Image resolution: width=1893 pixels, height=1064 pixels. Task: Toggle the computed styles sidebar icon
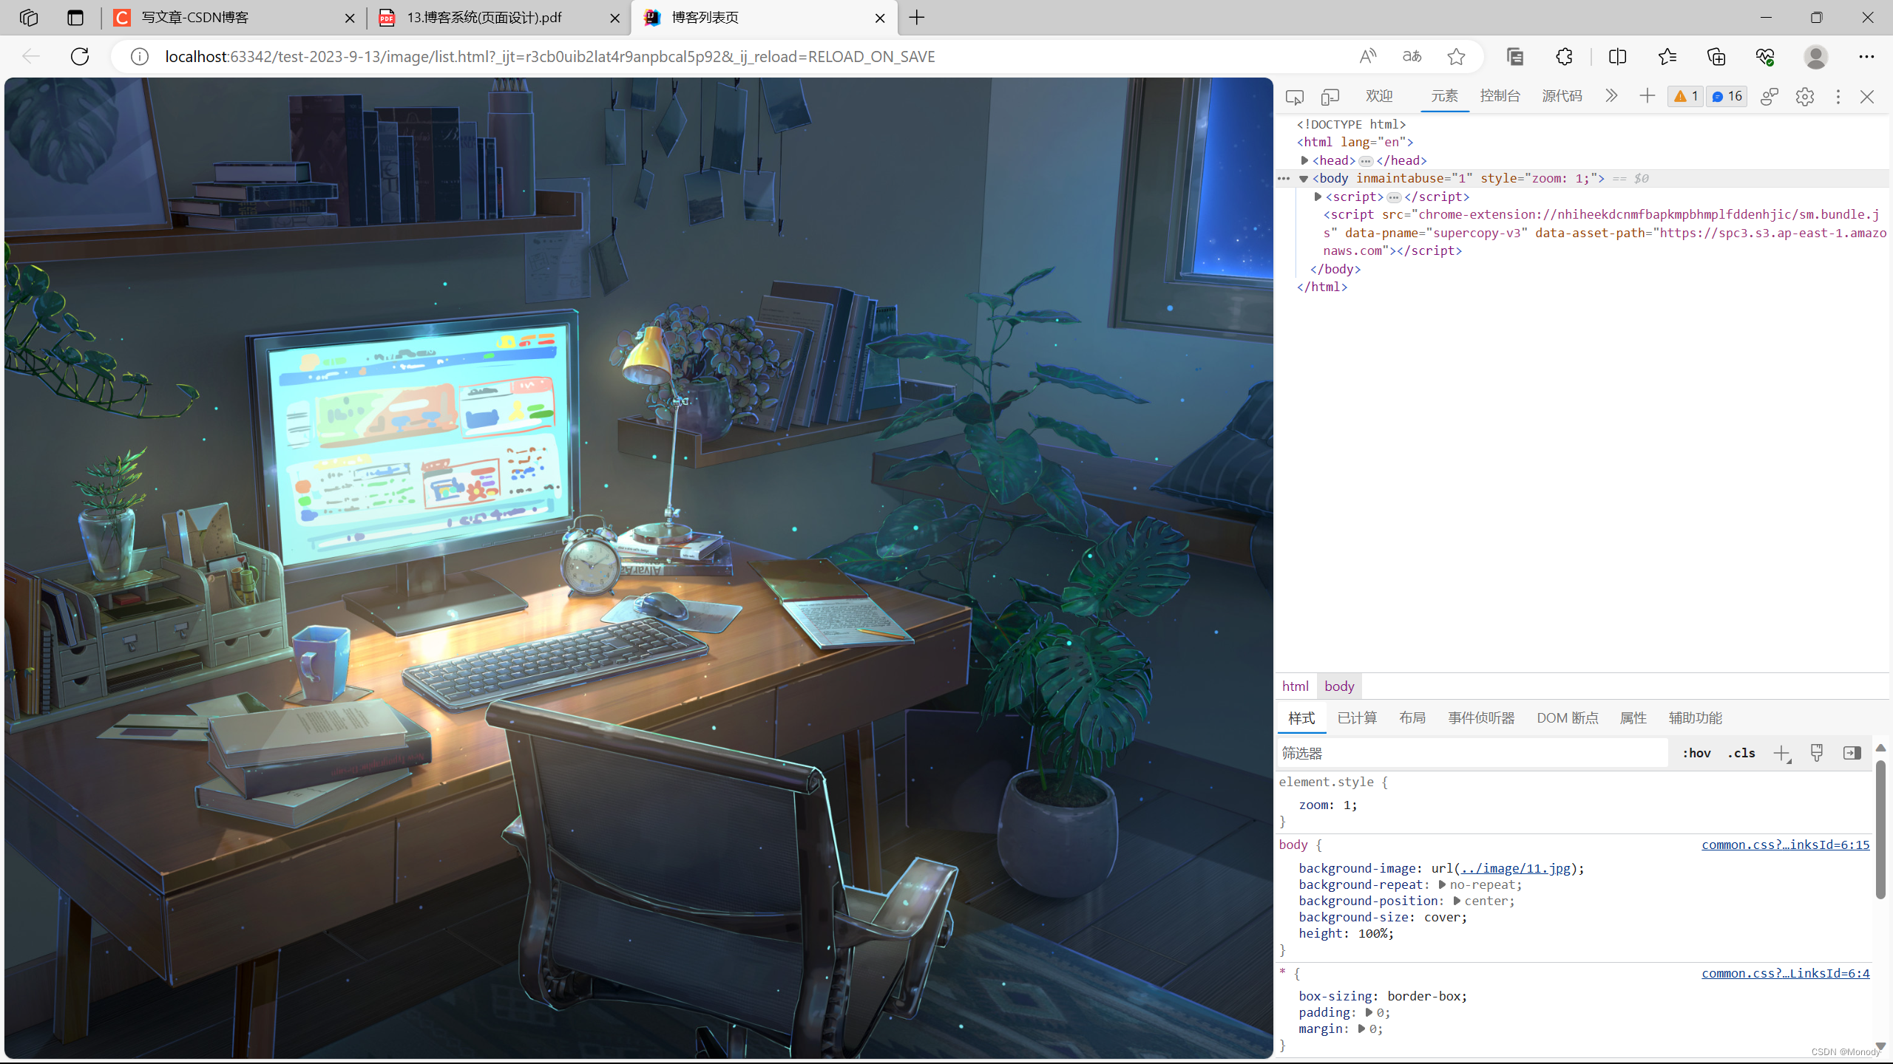coord(1852,753)
